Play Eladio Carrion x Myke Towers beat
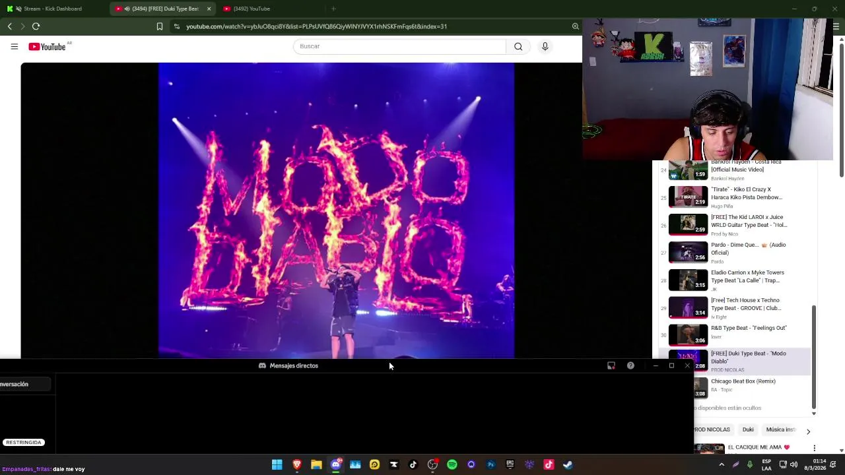The height and width of the screenshot is (475, 845). 735,280
